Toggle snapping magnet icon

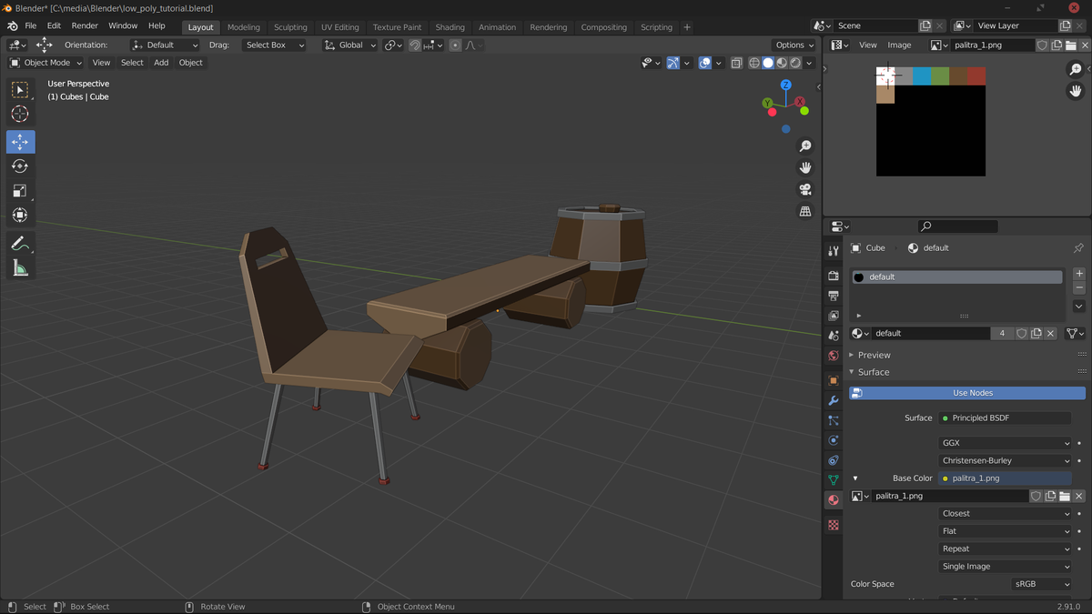[415, 45]
